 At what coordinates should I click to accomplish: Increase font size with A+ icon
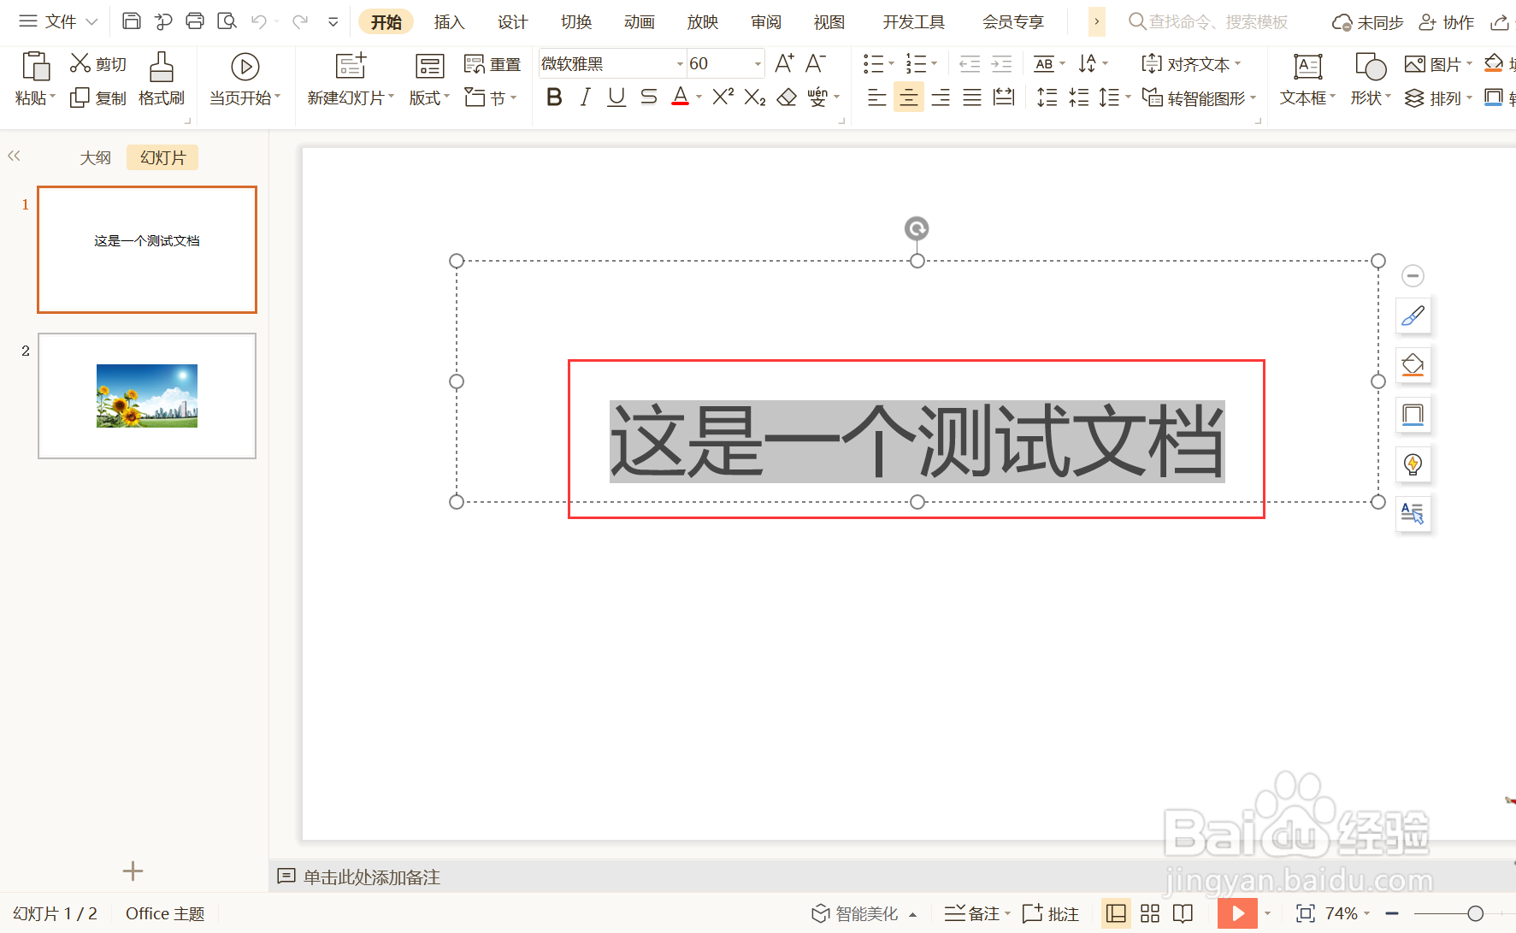coord(784,63)
